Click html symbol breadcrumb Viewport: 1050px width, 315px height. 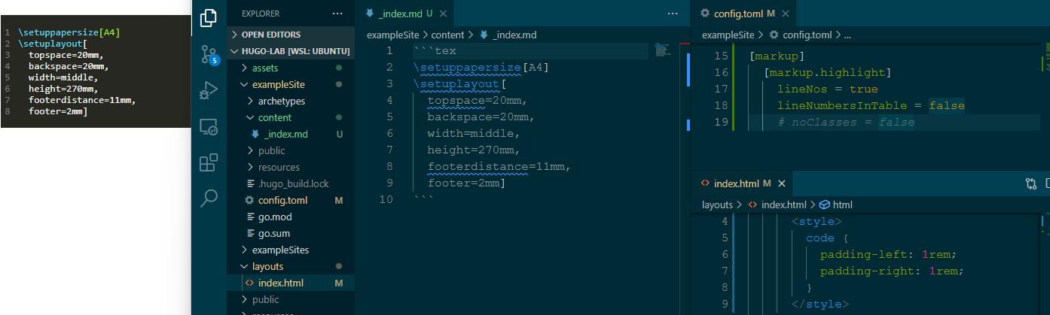(x=835, y=204)
